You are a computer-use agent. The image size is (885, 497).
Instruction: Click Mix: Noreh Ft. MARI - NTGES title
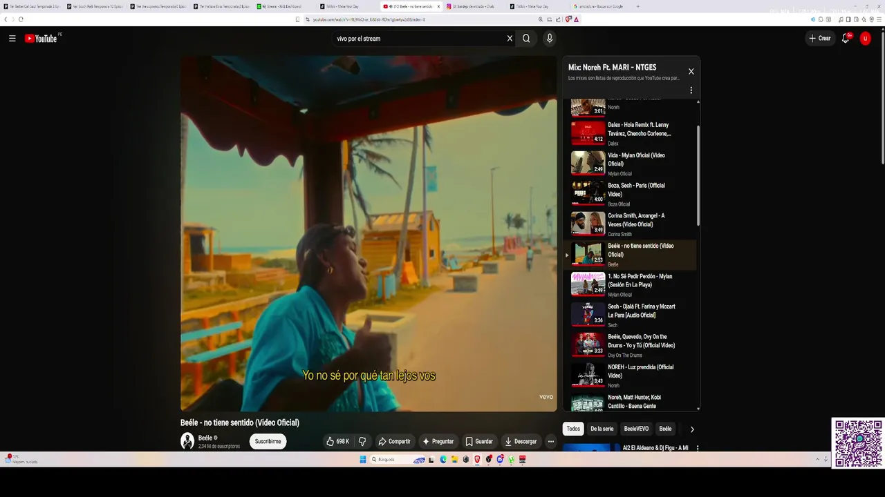tap(613, 68)
